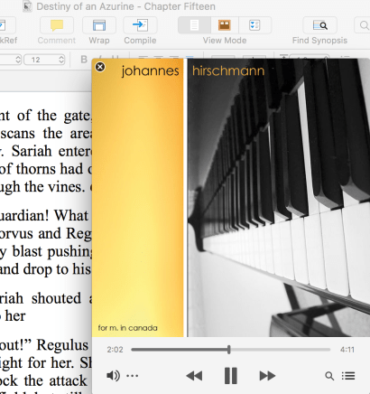The image size is (370, 394).
Task: Pause the playing track
Action: point(231,376)
